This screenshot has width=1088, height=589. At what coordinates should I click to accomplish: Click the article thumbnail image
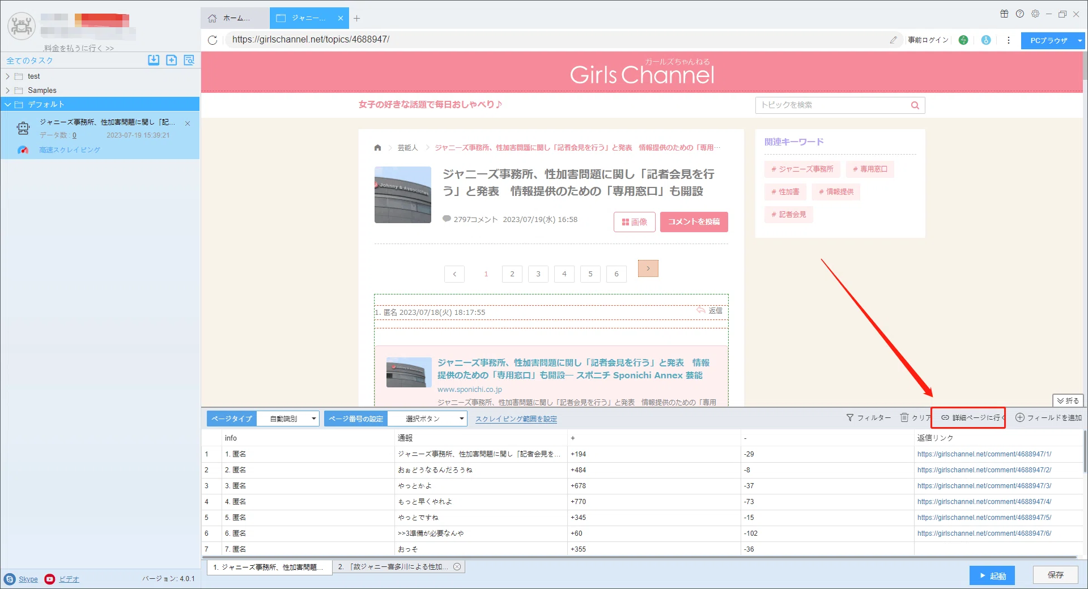click(x=403, y=195)
